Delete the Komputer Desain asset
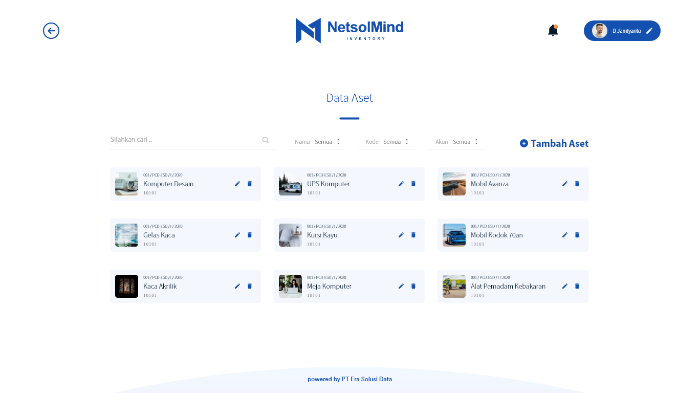Screen dimensions: 699x393 [250, 184]
